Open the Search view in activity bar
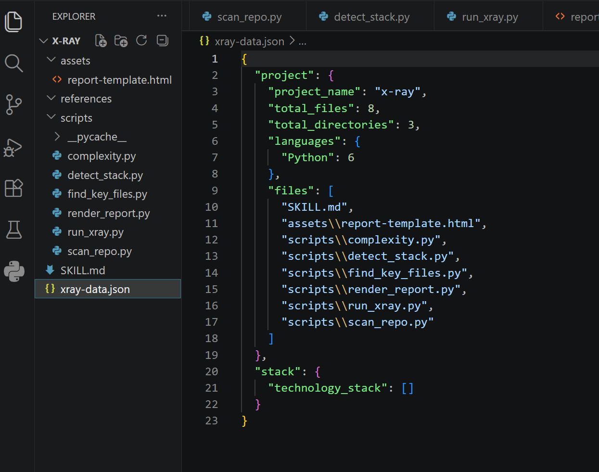The height and width of the screenshot is (472, 599). click(13, 63)
